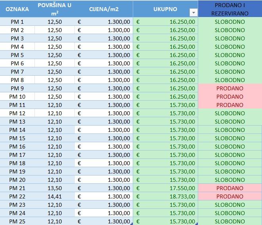Select the cell labeled PM 18
The image size is (262, 225).
(17, 163)
